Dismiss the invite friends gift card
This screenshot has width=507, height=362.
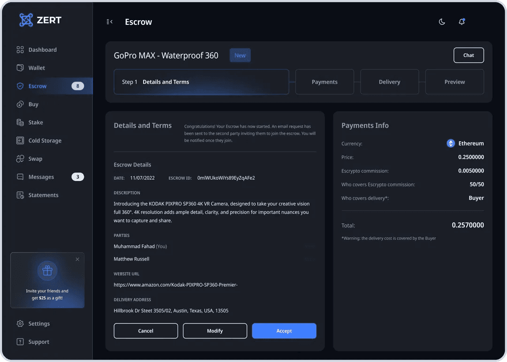click(x=77, y=259)
